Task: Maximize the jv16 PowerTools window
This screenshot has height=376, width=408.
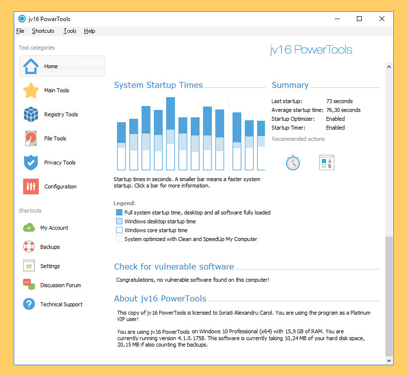Action: (359, 19)
